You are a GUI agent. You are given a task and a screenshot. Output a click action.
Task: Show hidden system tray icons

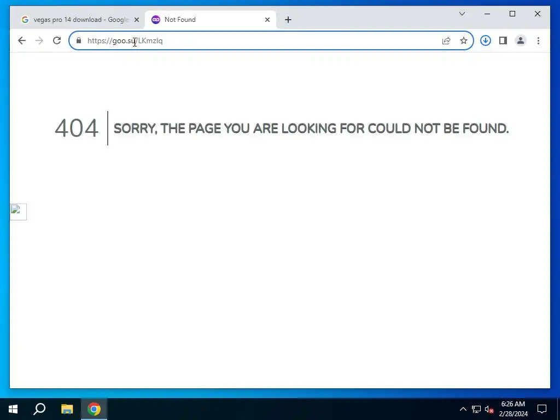coord(463,409)
